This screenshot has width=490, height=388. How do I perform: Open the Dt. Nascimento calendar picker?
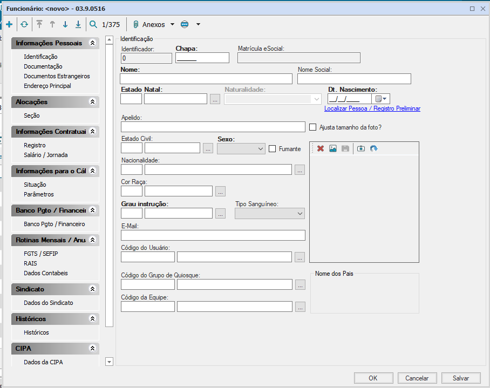pos(381,99)
